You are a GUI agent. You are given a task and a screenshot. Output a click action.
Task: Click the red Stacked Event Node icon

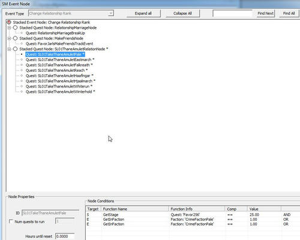pos(9,22)
